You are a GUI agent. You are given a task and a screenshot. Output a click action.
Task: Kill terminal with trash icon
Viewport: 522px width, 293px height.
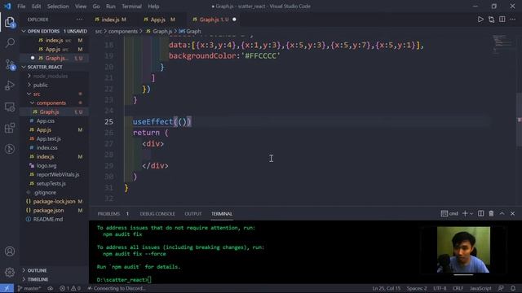[x=491, y=213]
